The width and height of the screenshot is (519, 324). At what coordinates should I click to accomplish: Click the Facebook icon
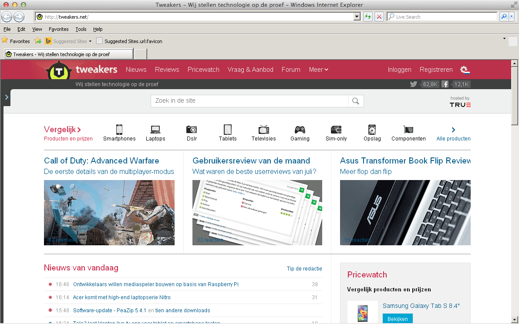[445, 84]
